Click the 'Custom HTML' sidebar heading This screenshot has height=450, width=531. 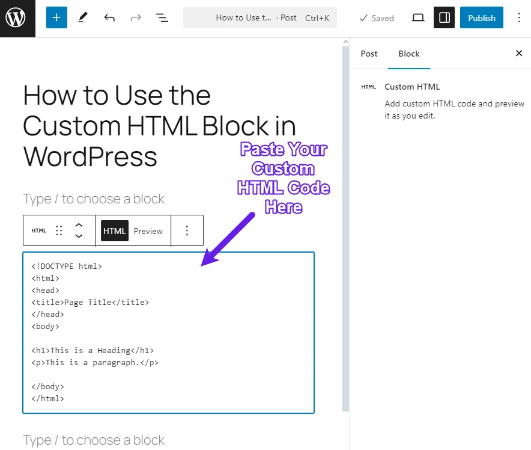(412, 87)
